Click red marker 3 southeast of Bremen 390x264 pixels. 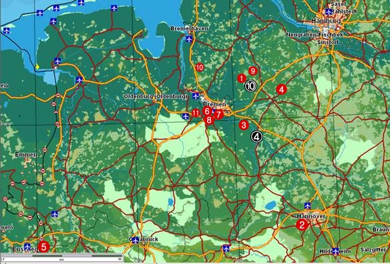click(244, 125)
